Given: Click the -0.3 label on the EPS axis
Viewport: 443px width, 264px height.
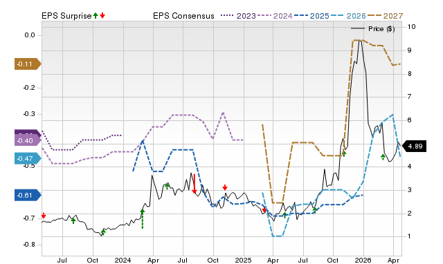Looking at the screenshot, I should tap(29, 114).
